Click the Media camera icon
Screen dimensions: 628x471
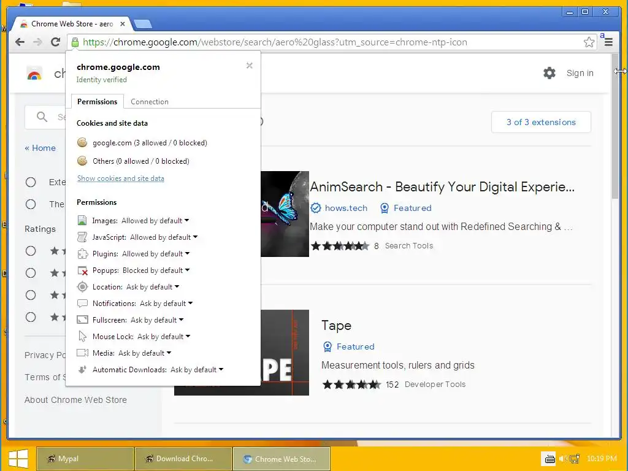pos(82,353)
